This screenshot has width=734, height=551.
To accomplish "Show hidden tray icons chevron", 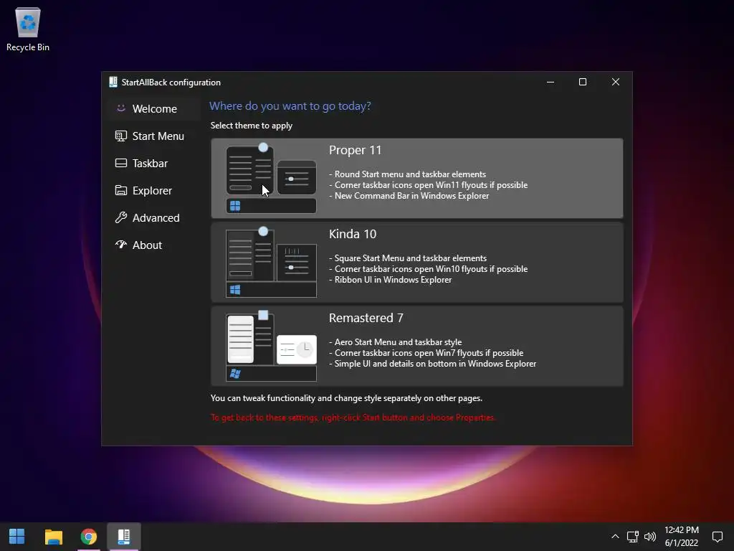I will click(615, 537).
